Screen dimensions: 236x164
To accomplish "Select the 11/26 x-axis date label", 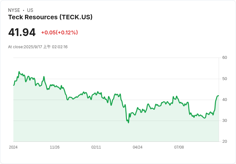I will click(55, 147).
